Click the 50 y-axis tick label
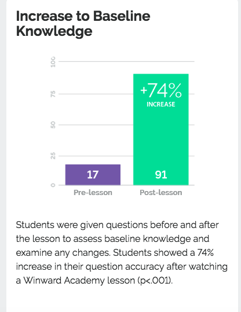Viewport: 241px width, 312px height. coord(53,125)
